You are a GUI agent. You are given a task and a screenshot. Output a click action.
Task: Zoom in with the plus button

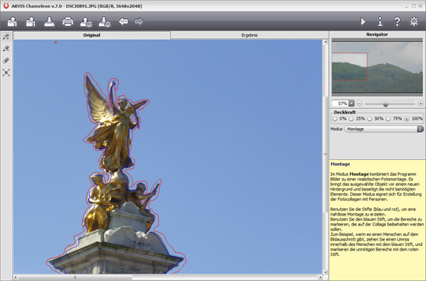[x=421, y=104]
